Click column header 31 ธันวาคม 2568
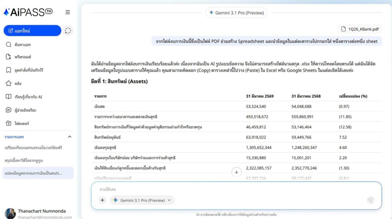Viewport: 392px width, 219px height. (x=306, y=96)
